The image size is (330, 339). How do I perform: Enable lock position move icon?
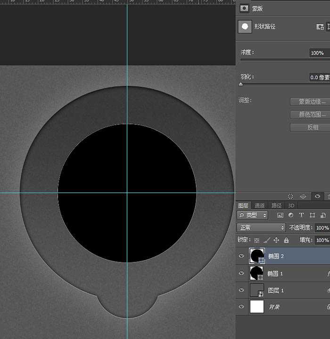point(276,240)
